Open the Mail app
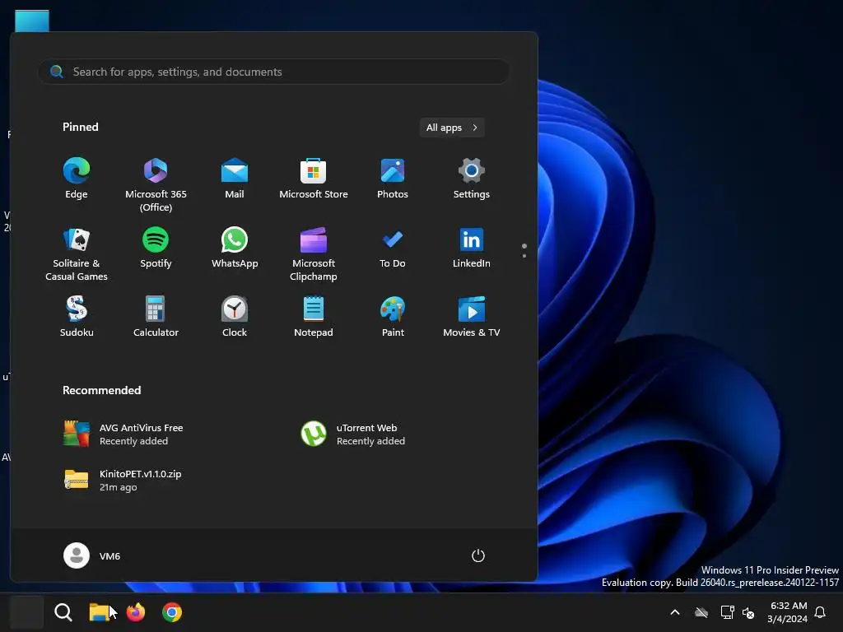 click(235, 179)
